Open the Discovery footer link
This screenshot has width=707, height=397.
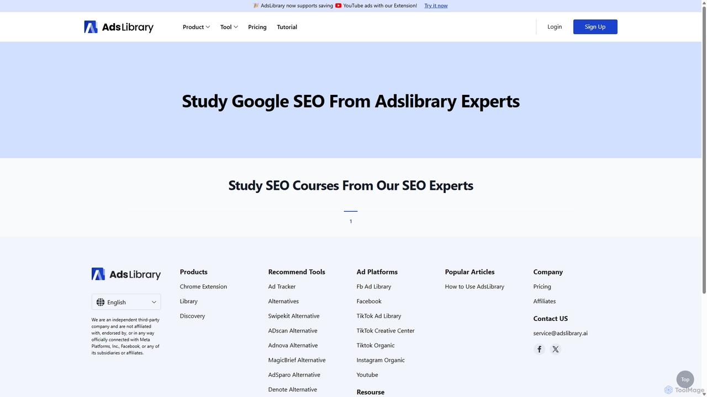click(192, 316)
